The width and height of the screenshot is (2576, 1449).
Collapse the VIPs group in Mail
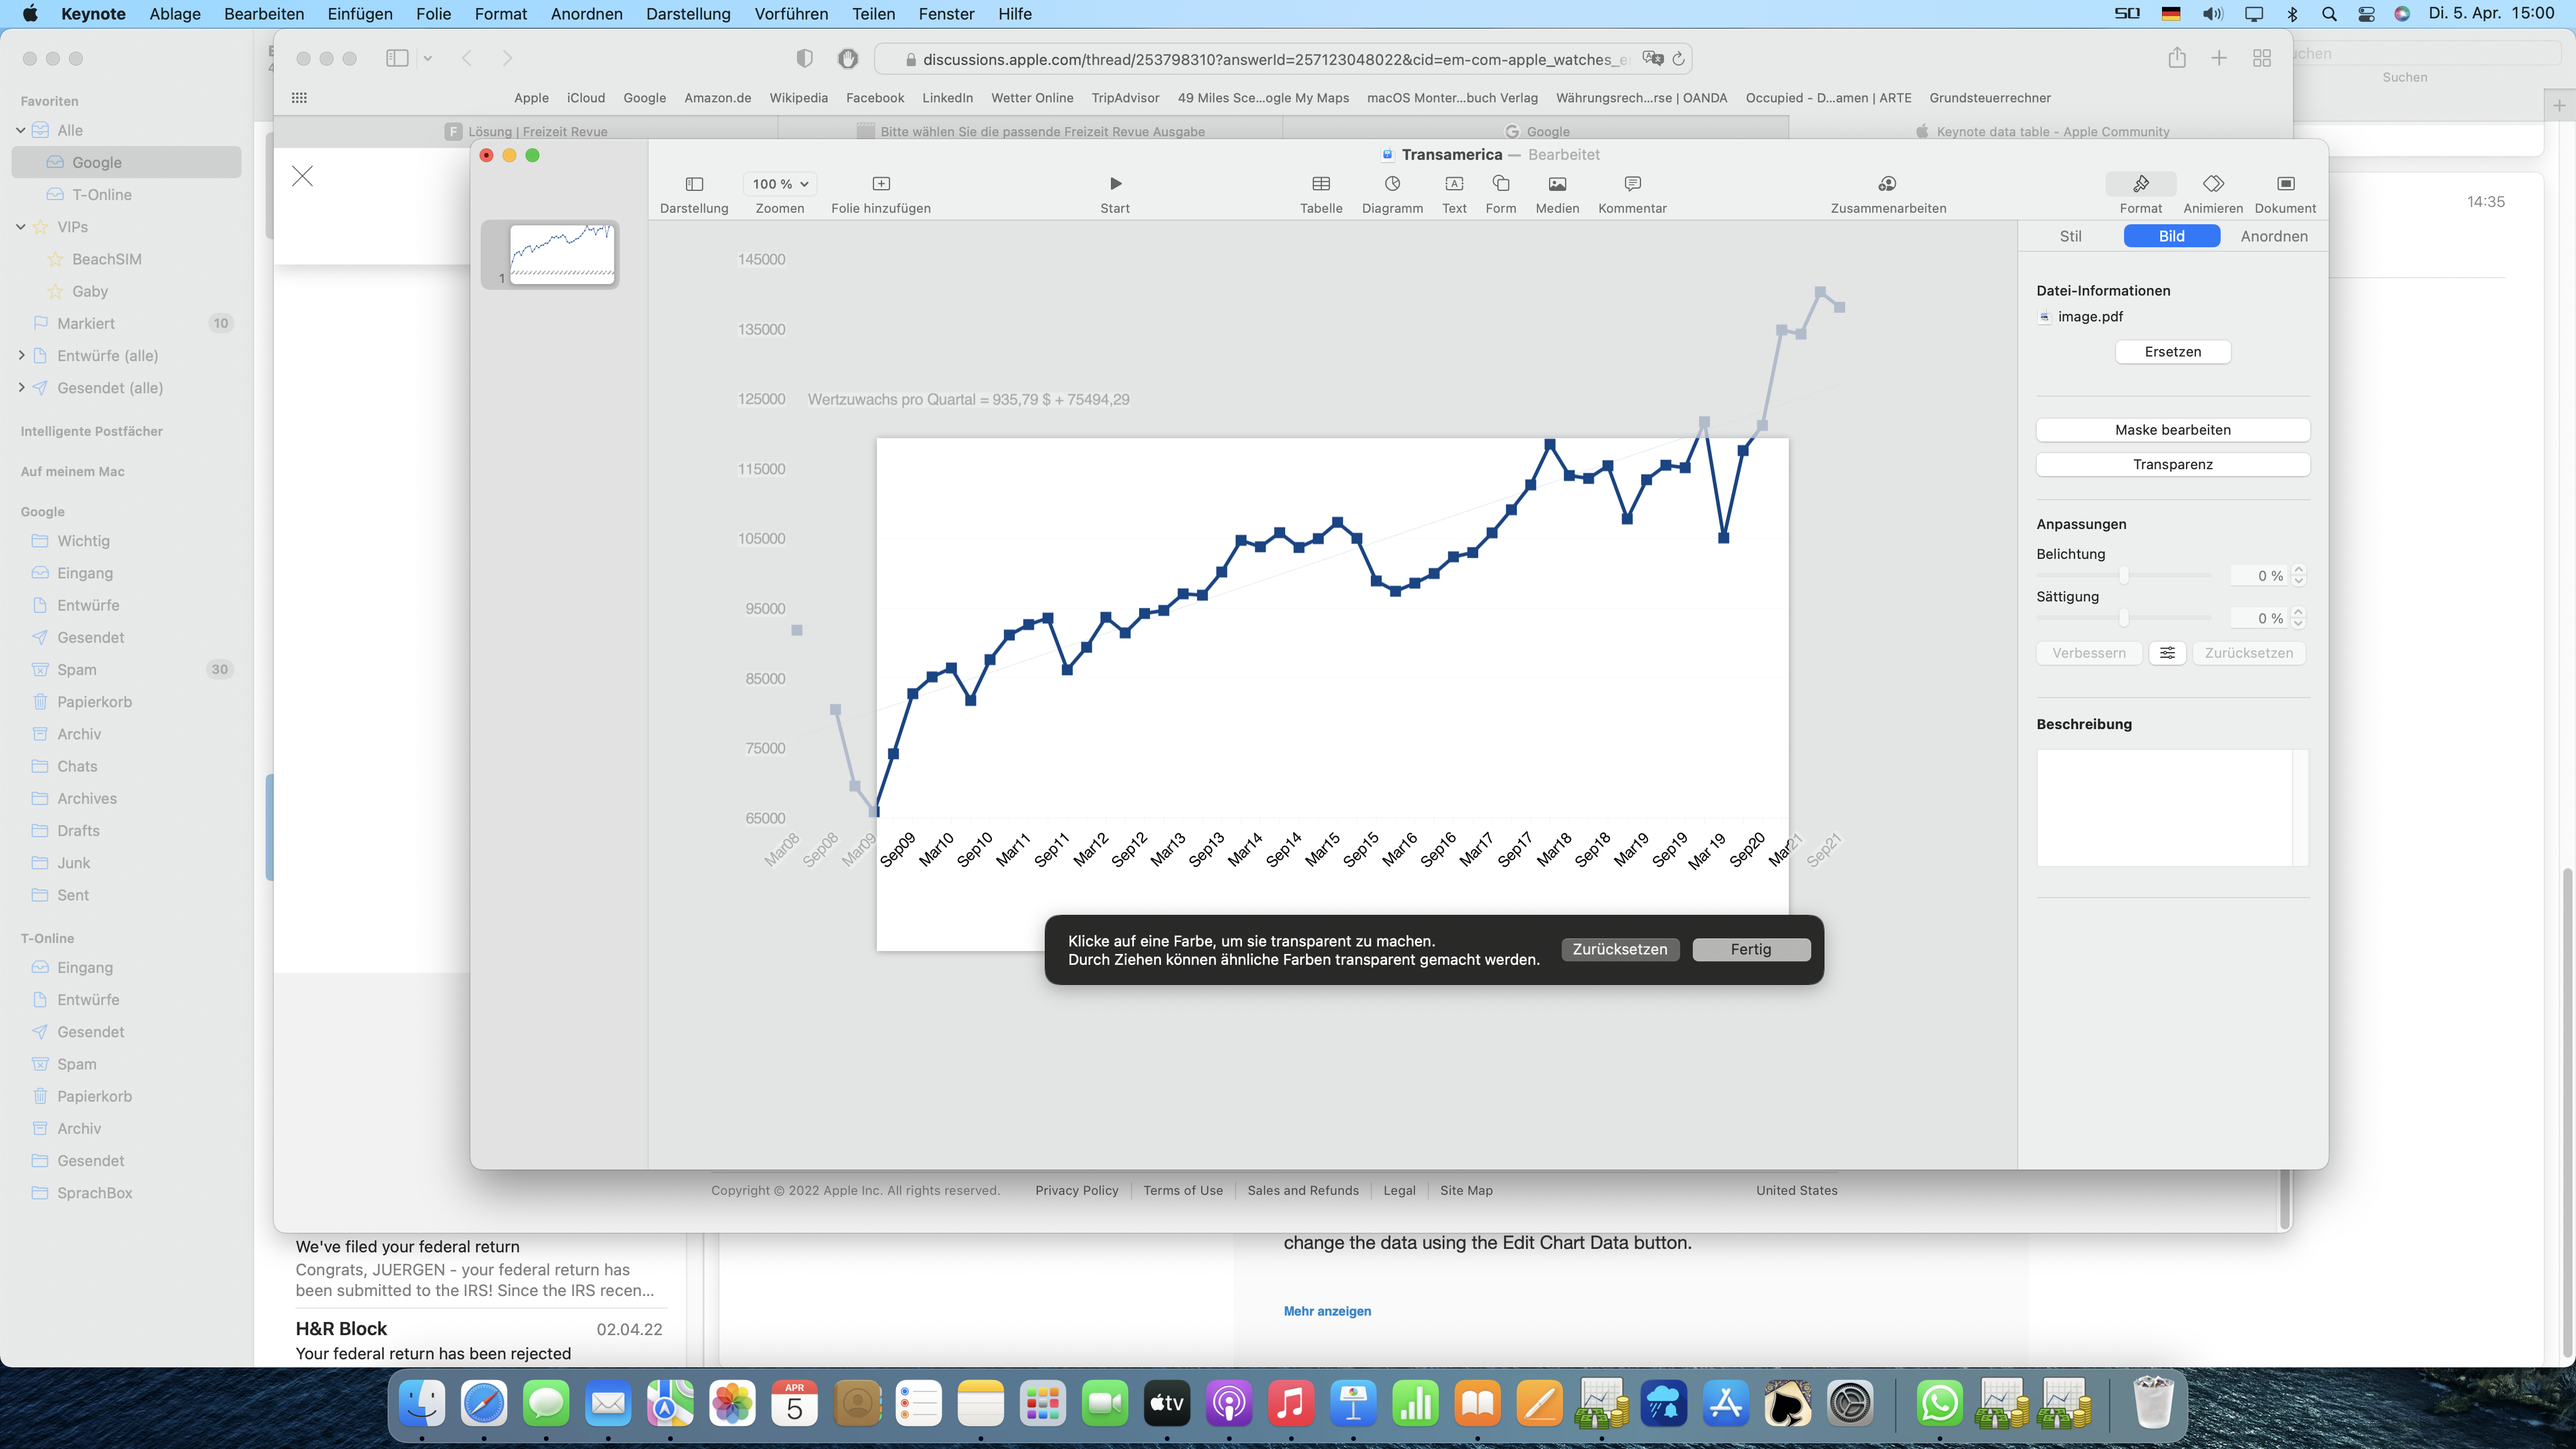point(21,227)
